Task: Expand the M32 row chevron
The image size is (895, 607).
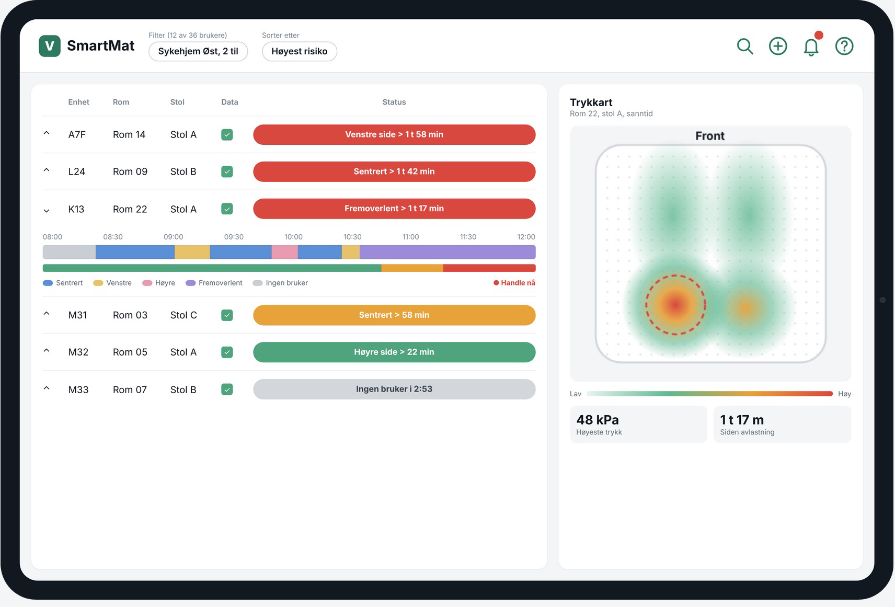Action: (47, 351)
